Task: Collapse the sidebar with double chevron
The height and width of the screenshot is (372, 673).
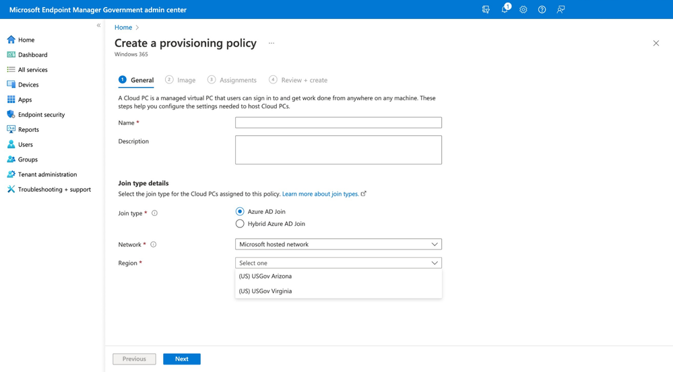Action: click(99, 26)
